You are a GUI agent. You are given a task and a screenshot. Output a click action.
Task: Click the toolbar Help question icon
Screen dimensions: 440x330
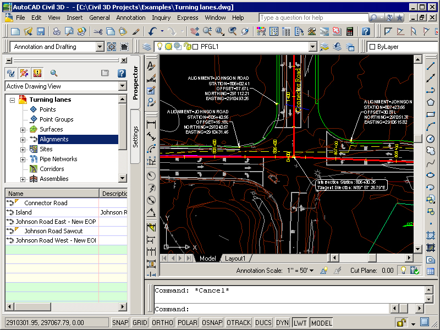[366, 31]
